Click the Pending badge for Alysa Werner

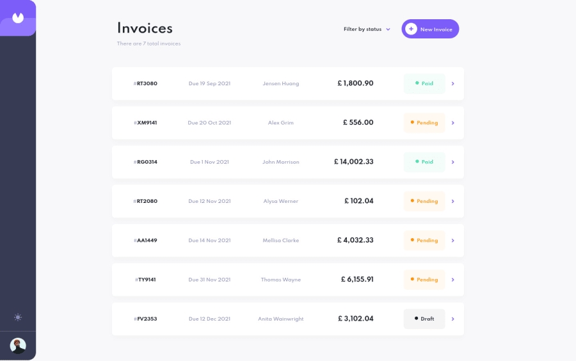tap(424, 201)
